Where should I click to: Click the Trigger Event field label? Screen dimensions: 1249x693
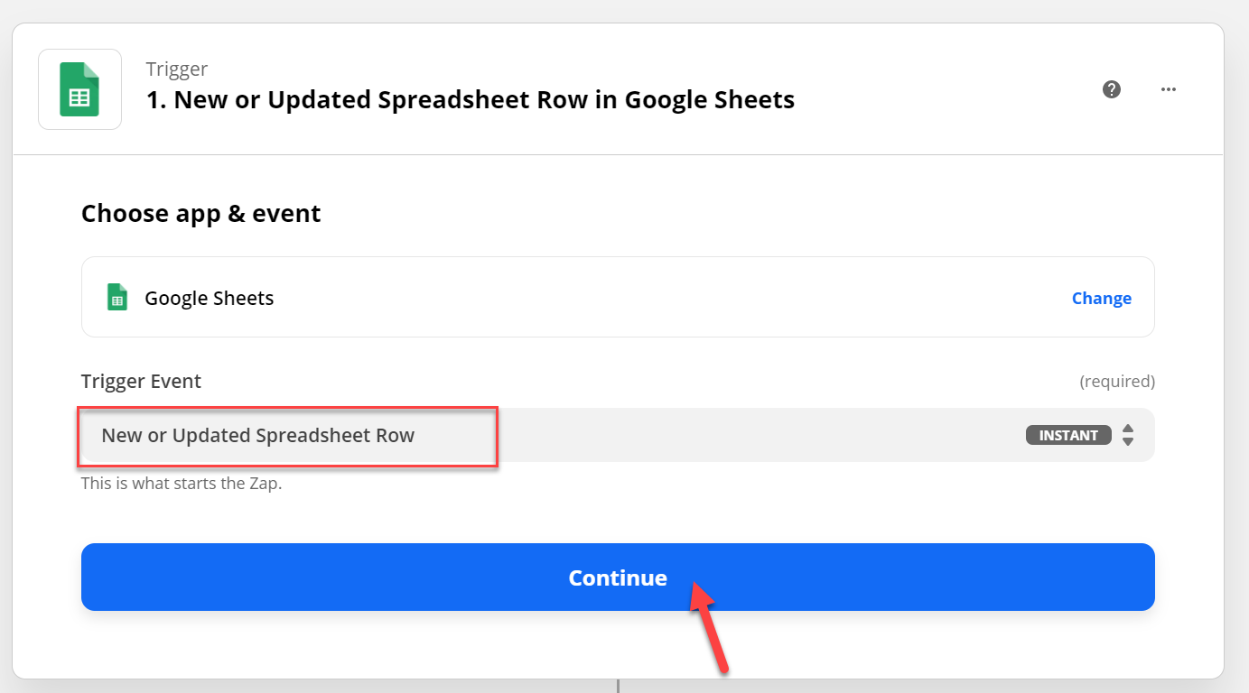(141, 381)
